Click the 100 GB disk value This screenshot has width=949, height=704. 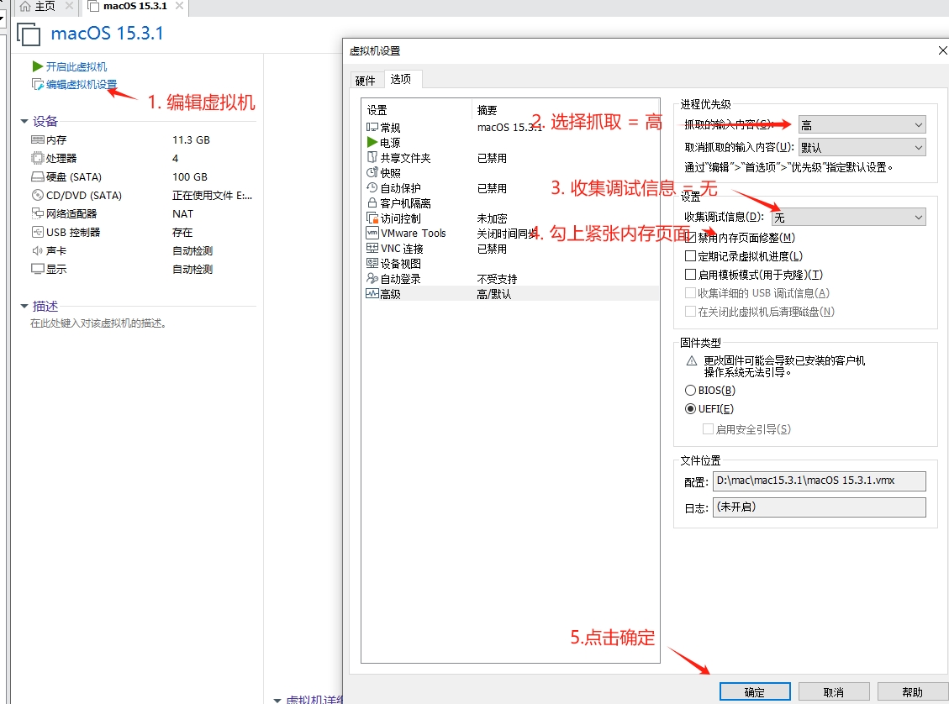(x=190, y=176)
